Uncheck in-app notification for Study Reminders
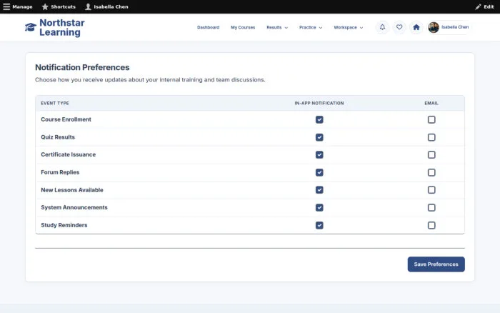 319,225
